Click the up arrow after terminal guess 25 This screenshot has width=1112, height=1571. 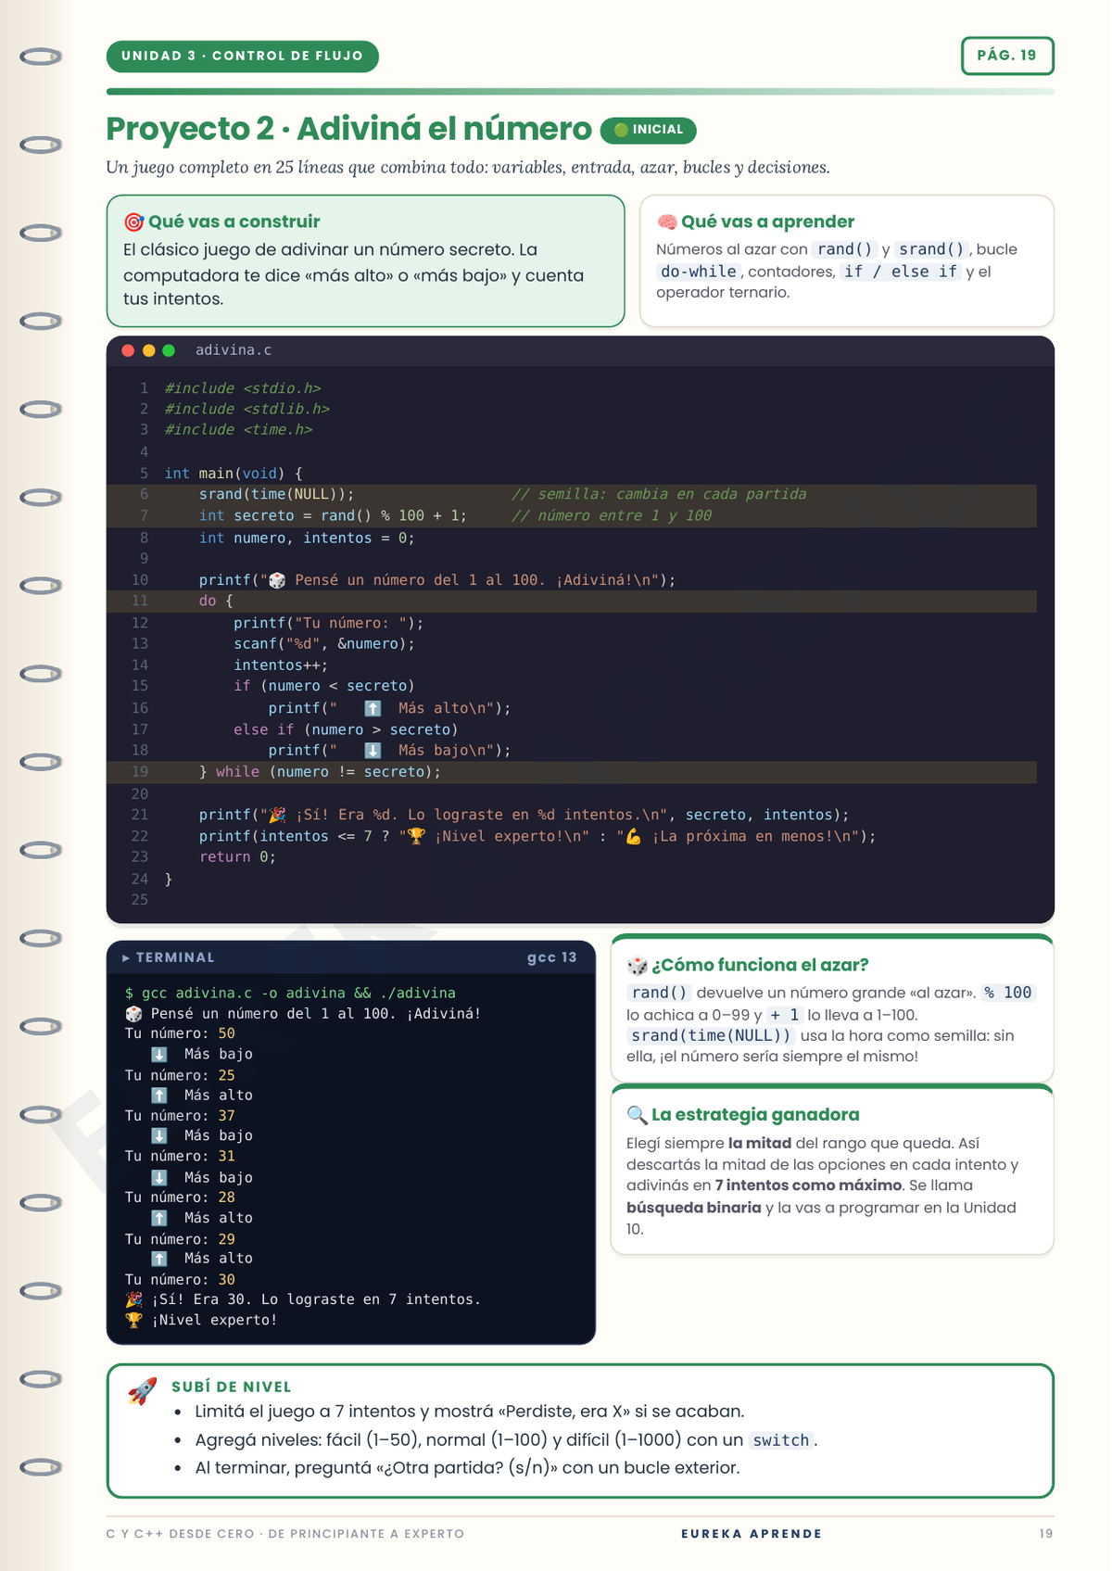click(x=159, y=1096)
